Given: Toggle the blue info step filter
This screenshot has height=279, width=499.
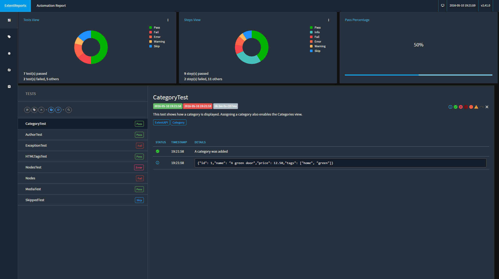Looking at the screenshot, I should (450, 107).
